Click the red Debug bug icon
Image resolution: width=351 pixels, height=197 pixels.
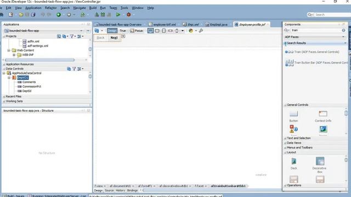pyautogui.click(x=129, y=15)
